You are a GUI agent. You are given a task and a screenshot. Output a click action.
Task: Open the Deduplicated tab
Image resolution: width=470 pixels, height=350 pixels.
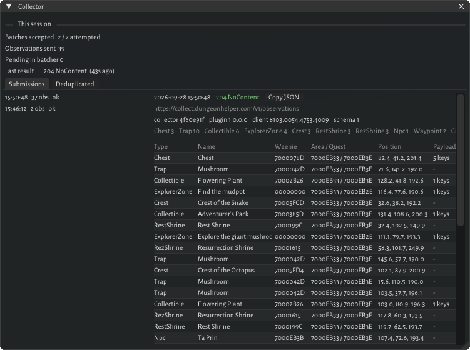coord(75,84)
